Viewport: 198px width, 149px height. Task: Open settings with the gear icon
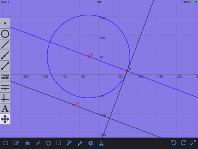pos(91,143)
